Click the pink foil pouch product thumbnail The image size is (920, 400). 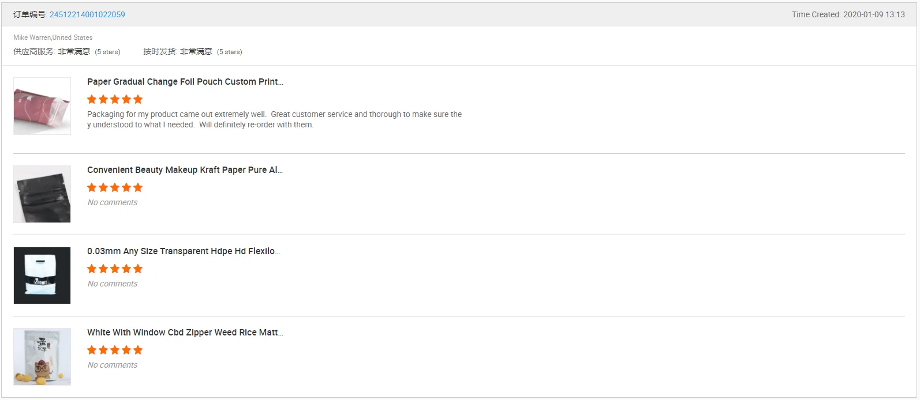click(42, 106)
